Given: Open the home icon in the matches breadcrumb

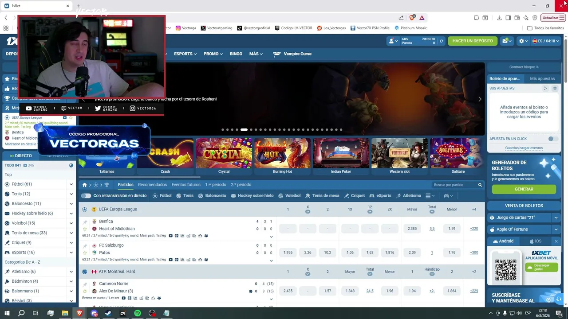Looking at the screenshot, I should [84, 185].
